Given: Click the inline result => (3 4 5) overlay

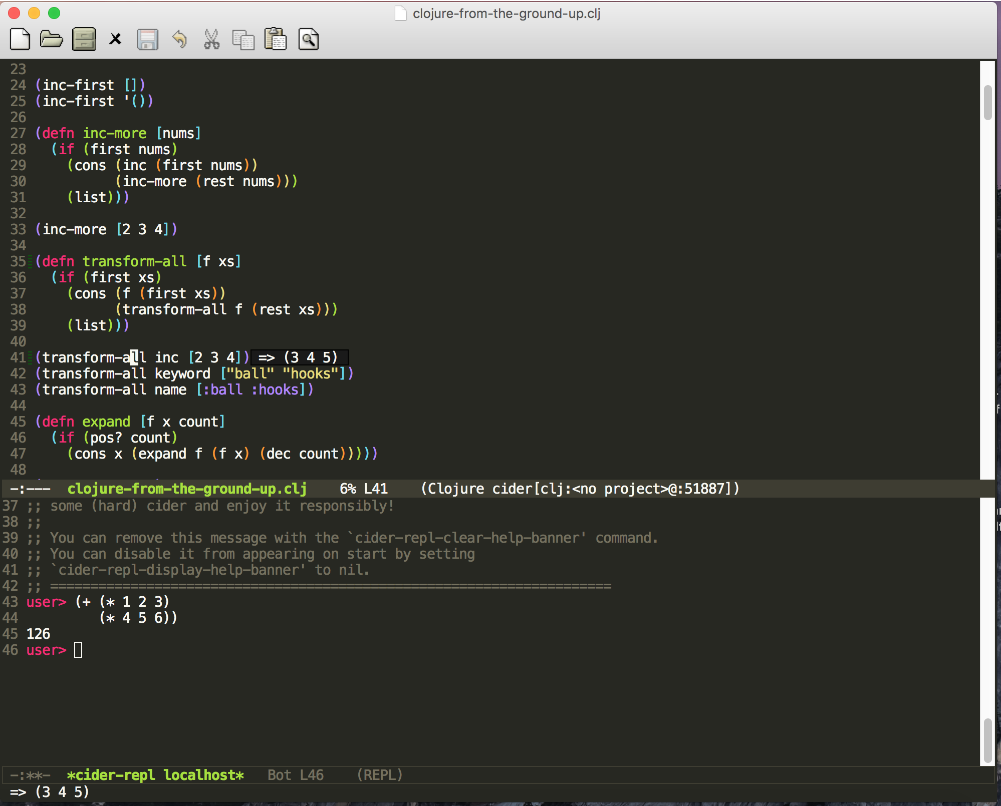Looking at the screenshot, I should click(299, 357).
